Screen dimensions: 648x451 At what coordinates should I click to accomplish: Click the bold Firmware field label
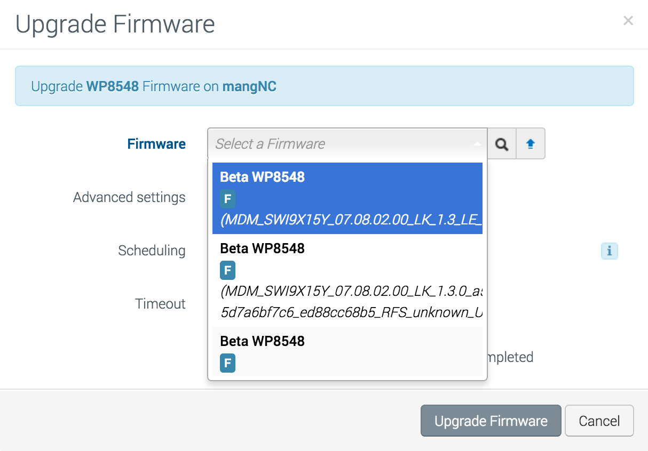click(x=156, y=144)
